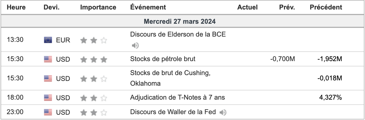Image resolution: width=365 pixels, height=120 pixels.
Task: Click the US flag in Cushing Oklahoma row
Action: point(48,78)
